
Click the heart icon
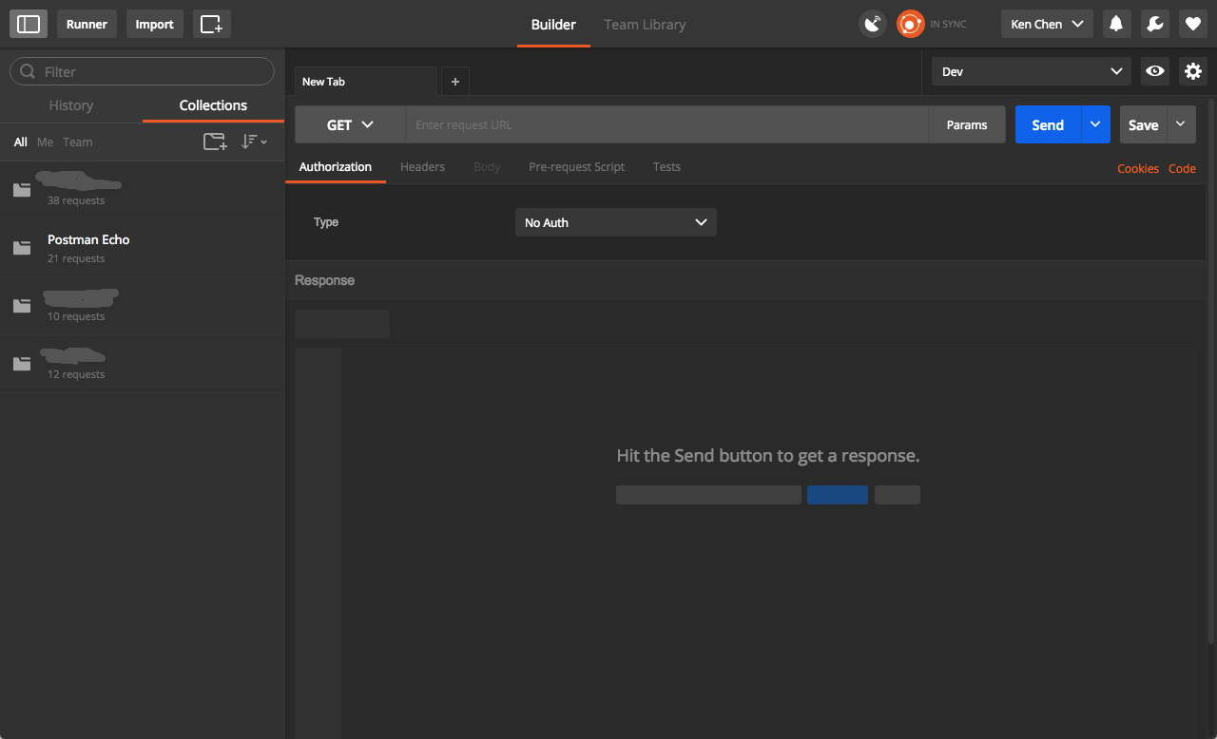point(1193,24)
